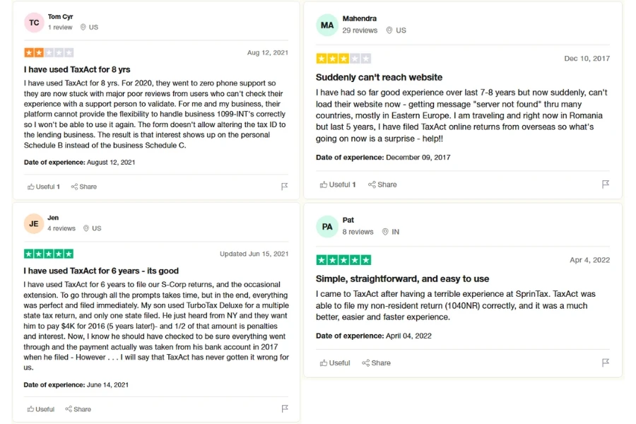Click Share on Jen's review
This screenshot has width=636, height=424.
click(x=77, y=408)
